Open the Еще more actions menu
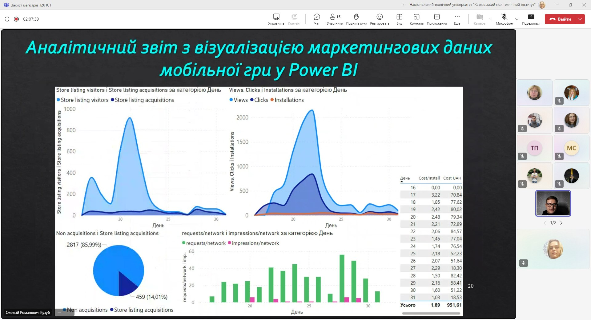The image size is (591, 320). (x=457, y=19)
